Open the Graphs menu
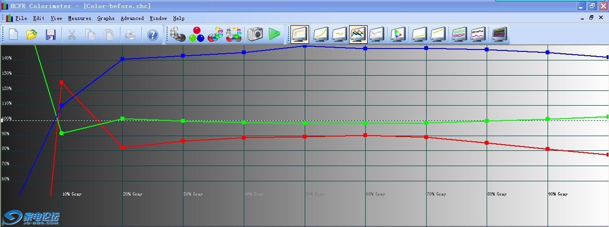This screenshot has width=609, height=227. click(106, 18)
